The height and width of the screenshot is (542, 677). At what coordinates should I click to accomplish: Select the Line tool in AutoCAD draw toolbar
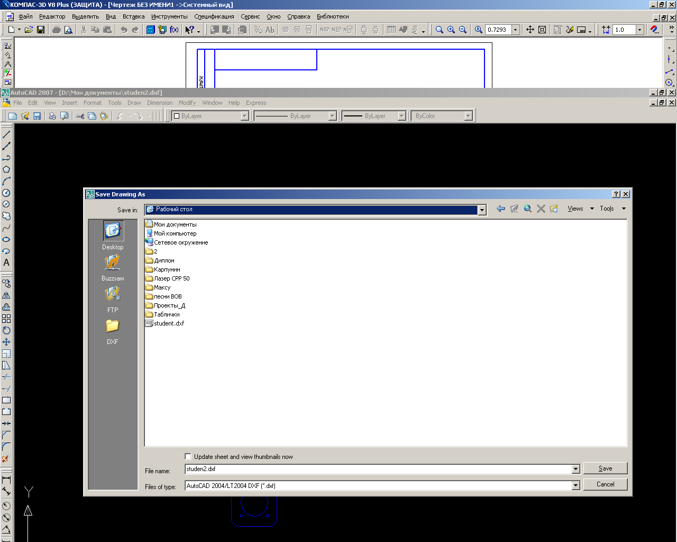point(6,135)
